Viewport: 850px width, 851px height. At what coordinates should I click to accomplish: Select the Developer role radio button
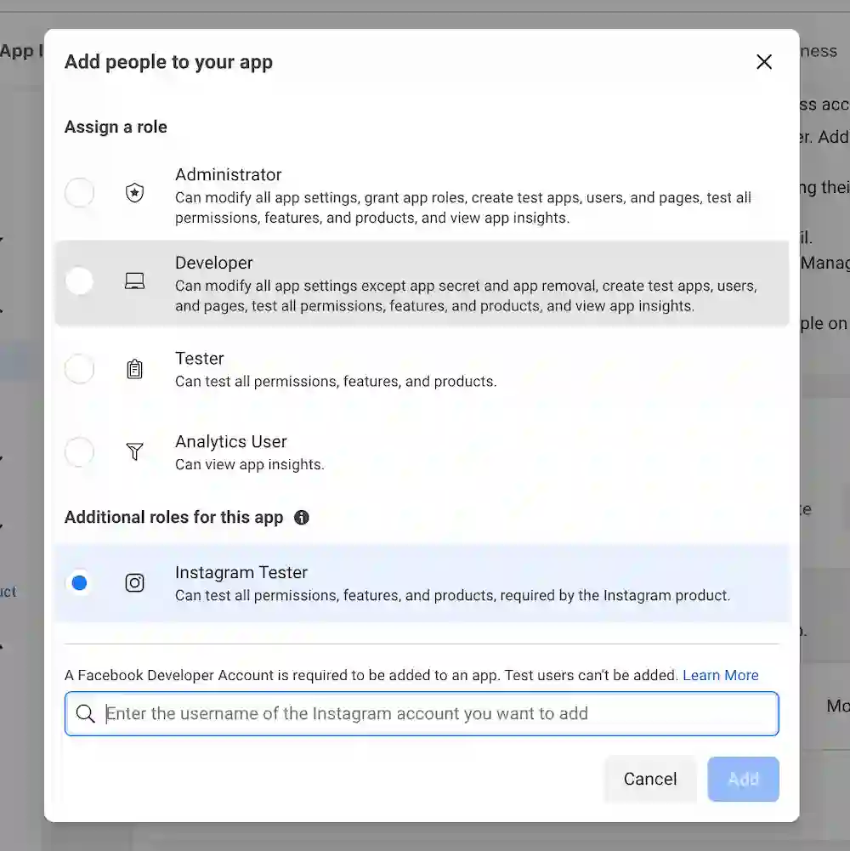(x=79, y=281)
